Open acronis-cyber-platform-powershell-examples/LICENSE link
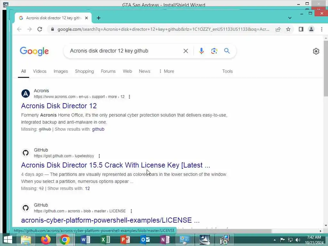The image size is (328, 246). (110, 220)
